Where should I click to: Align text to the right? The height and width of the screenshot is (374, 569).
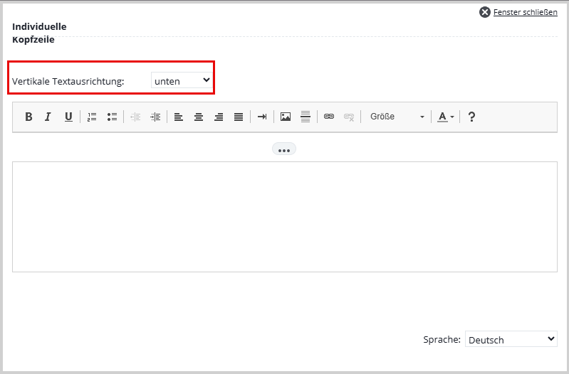coord(219,117)
